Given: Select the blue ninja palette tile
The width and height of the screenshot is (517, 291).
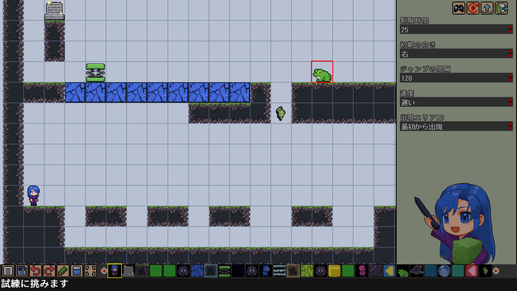Looking at the screenshot, I should [266, 271].
